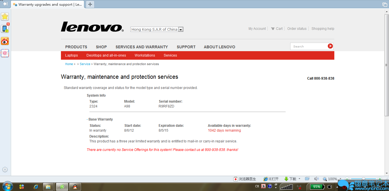The height and width of the screenshot is (191, 389).
Task: Click the battery 95% indicator
Action: pyautogui.click(x=317, y=187)
